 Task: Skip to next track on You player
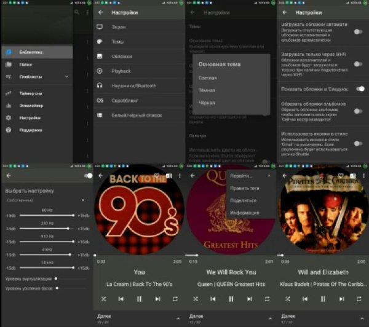[157, 299]
